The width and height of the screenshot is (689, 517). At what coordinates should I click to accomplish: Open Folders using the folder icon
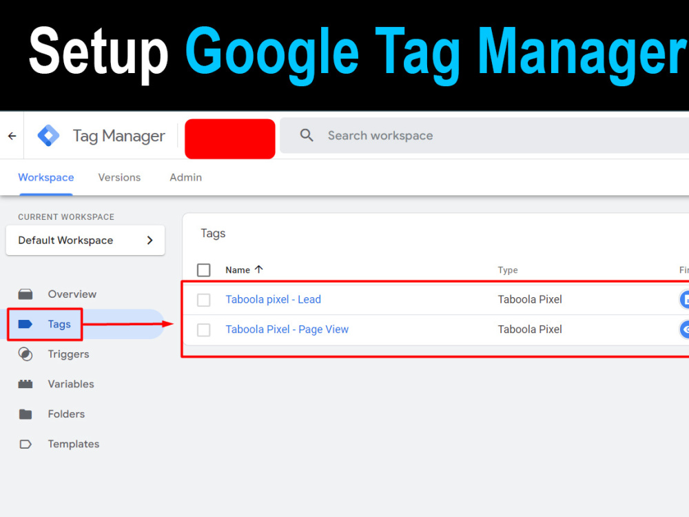25,414
